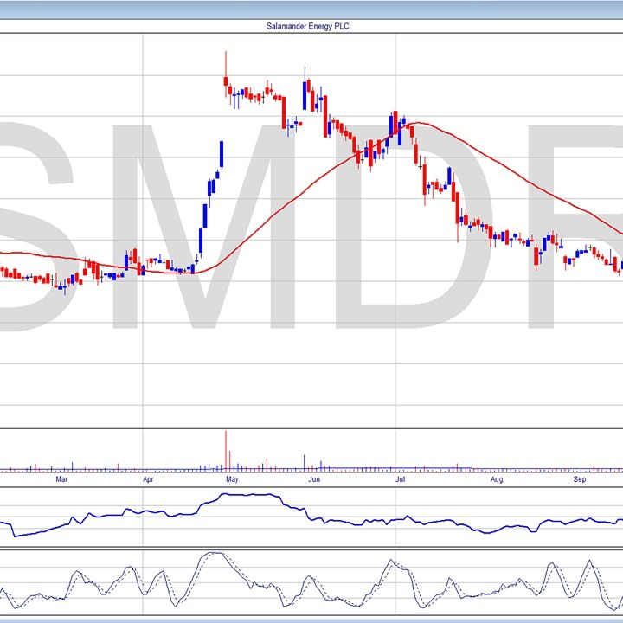Select the Sep date axis label
Image resolution: width=623 pixels, height=623 pixels.
pos(580,478)
